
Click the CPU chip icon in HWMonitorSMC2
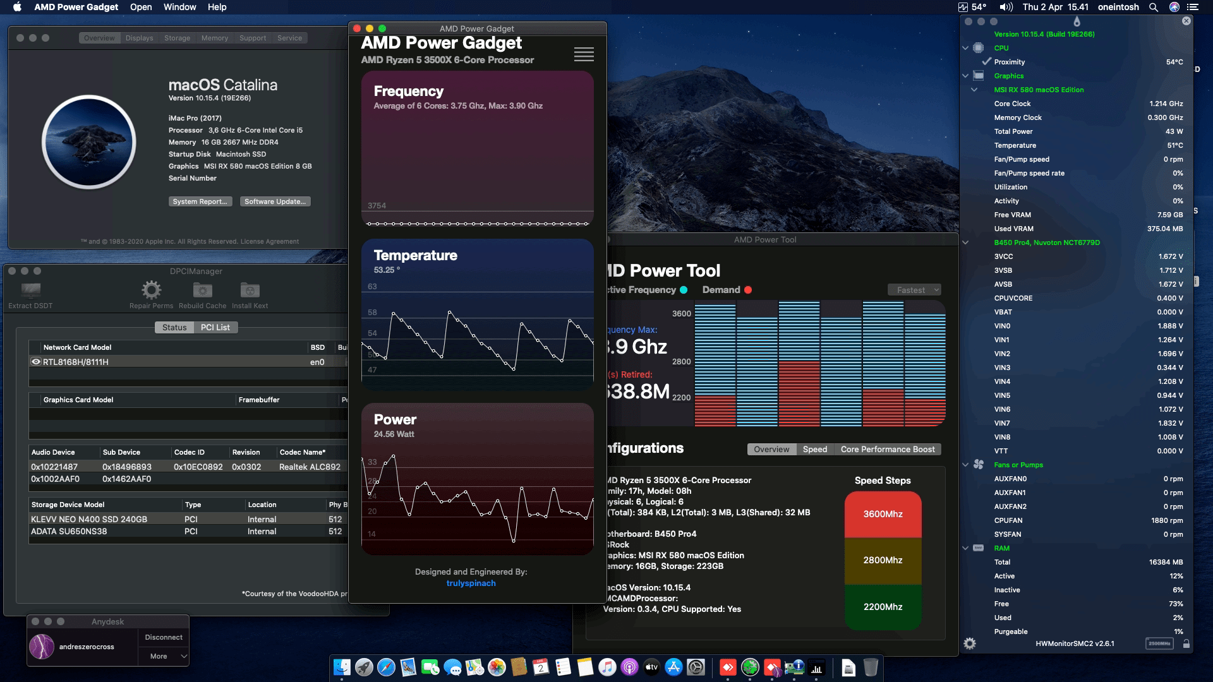(x=979, y=48)
